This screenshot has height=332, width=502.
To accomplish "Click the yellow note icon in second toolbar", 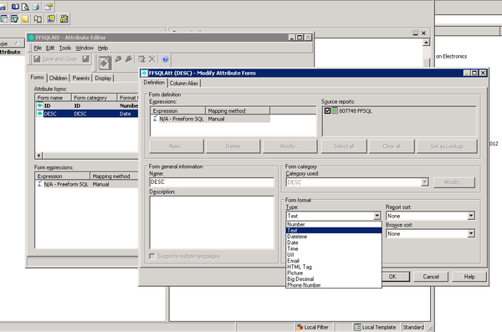I will (25, 19).
